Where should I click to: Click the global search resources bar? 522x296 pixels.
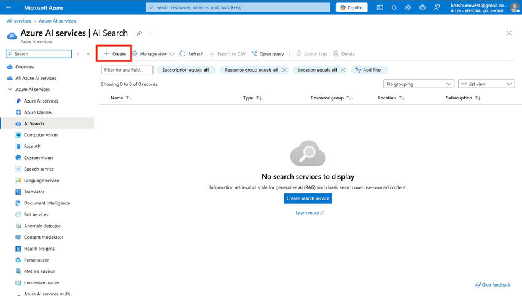pos(238,7)
